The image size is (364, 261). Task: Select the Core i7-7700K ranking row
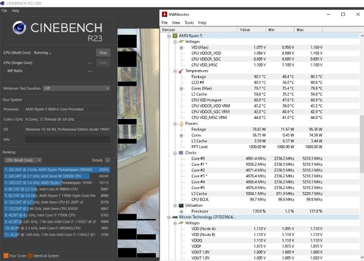coord(57,215)
